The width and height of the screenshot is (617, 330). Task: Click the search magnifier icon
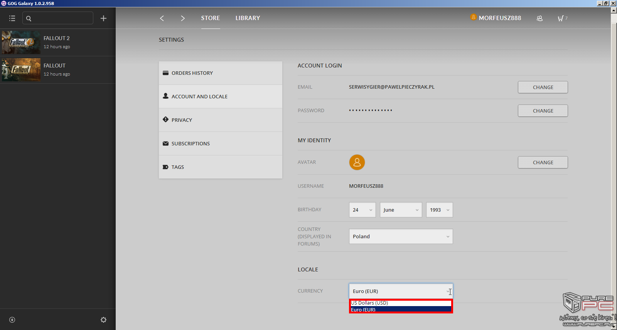[29, 18]
